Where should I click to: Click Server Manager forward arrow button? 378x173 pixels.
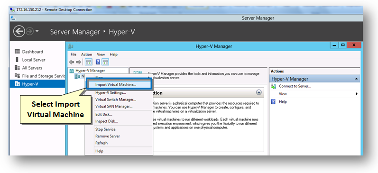29,32
